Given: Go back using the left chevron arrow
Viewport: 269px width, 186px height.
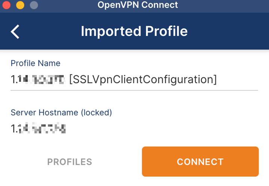Looking at the screenshot, I should (x=15, y=32).
